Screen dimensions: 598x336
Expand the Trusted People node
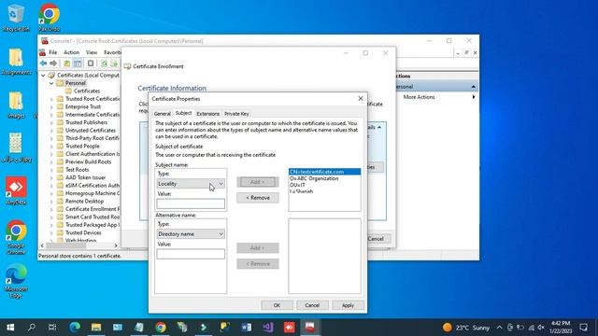pyautogui.click(x=51, y=147)
